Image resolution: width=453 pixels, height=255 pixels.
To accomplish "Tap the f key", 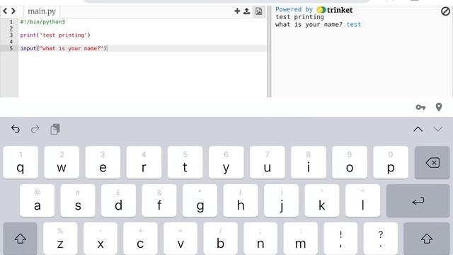I will [x=159, y=200].
